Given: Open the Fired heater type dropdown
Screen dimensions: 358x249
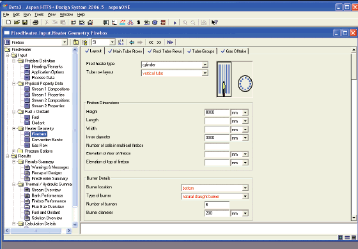Looking at the screenshot, I should (205, 64).
